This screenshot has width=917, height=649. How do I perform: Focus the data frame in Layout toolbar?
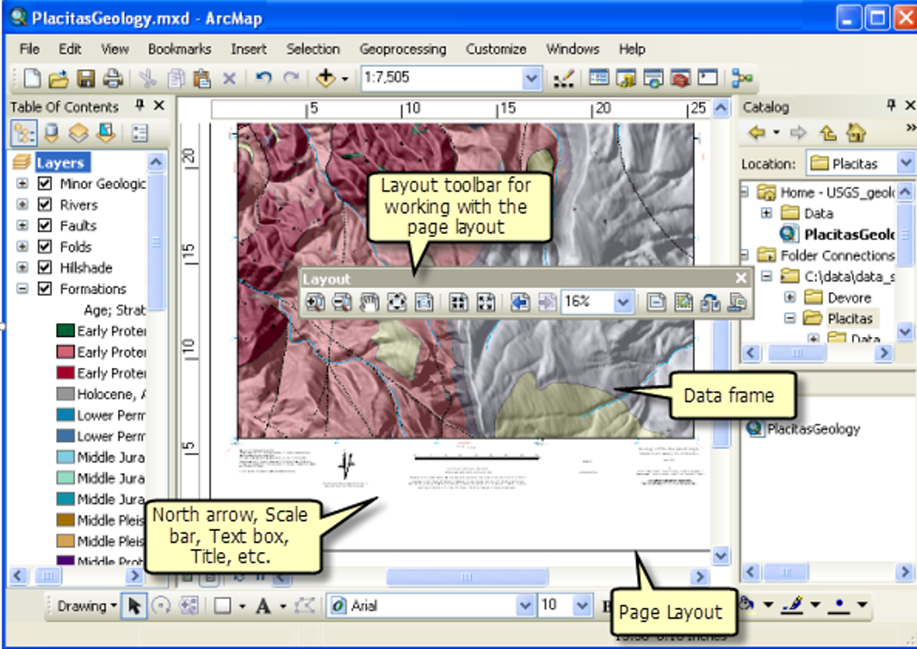(683, 303)
